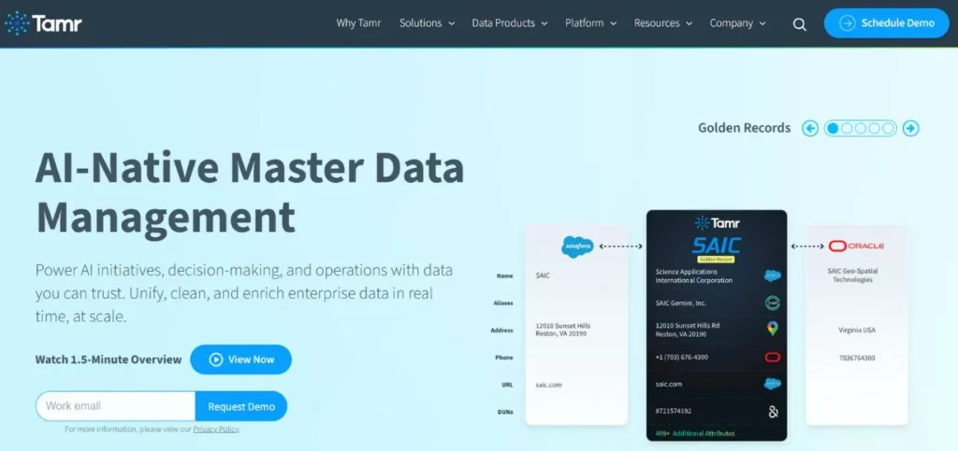Open the Resources navigation menu
Viewport: 958px width, 451px height.
(x=662, y=23)
